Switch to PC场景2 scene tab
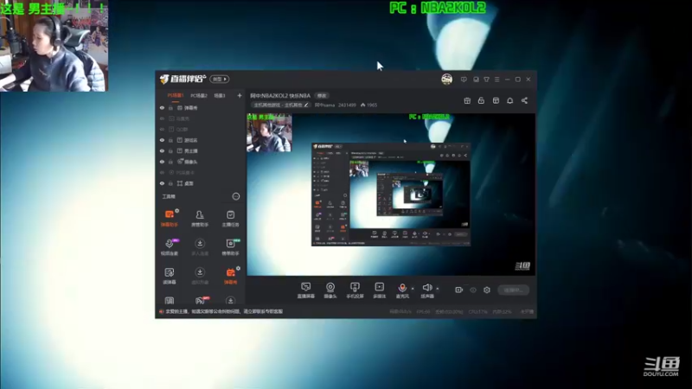The image size is (692, 389). tap(199, 95)
